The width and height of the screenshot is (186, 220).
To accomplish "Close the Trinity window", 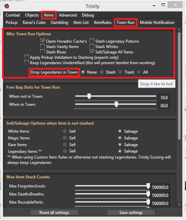I will [175, 5].
